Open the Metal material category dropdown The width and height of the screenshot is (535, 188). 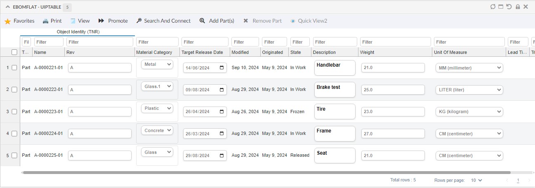click(x=157, y=65)
